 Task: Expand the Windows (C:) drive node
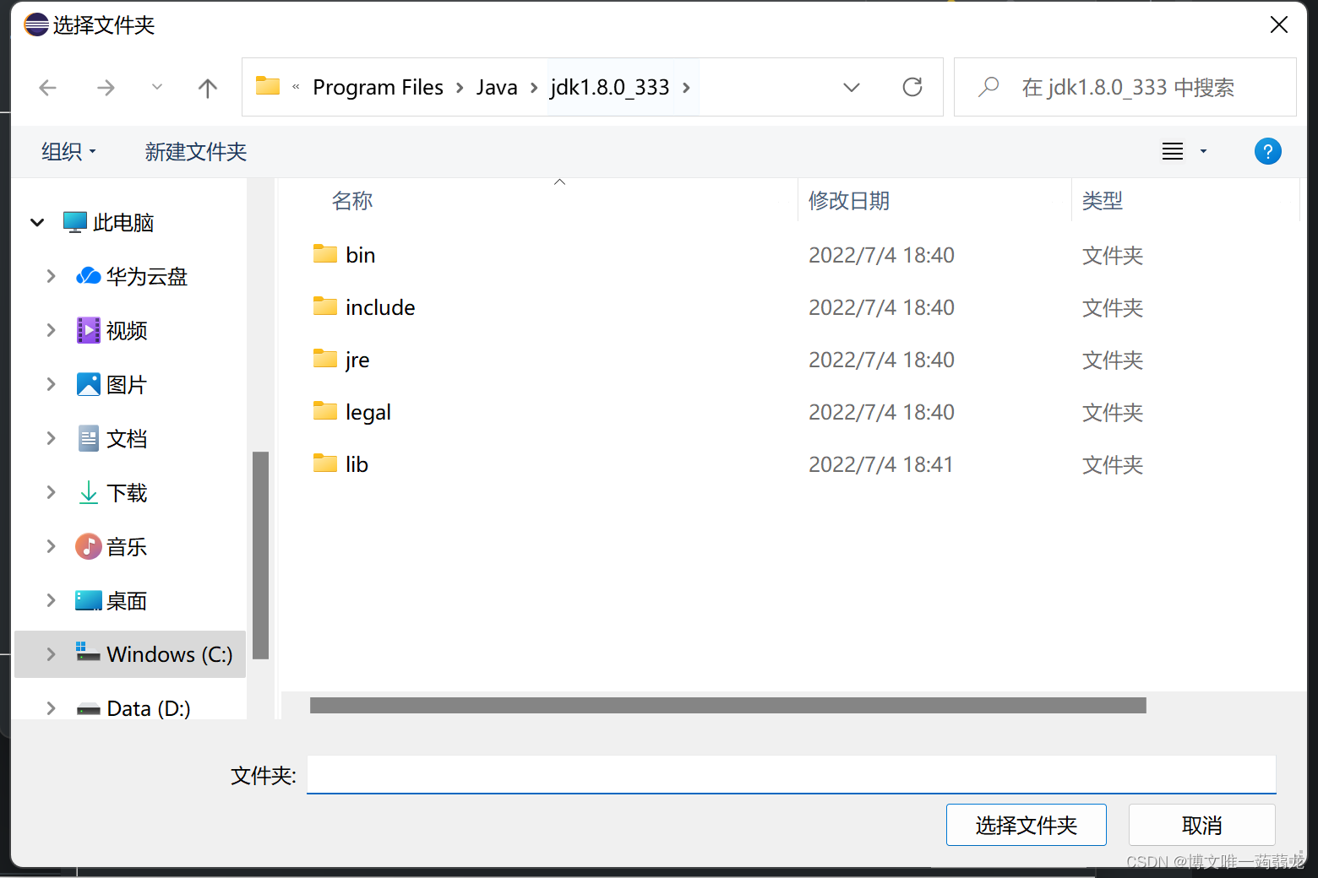tap(51, 655)
